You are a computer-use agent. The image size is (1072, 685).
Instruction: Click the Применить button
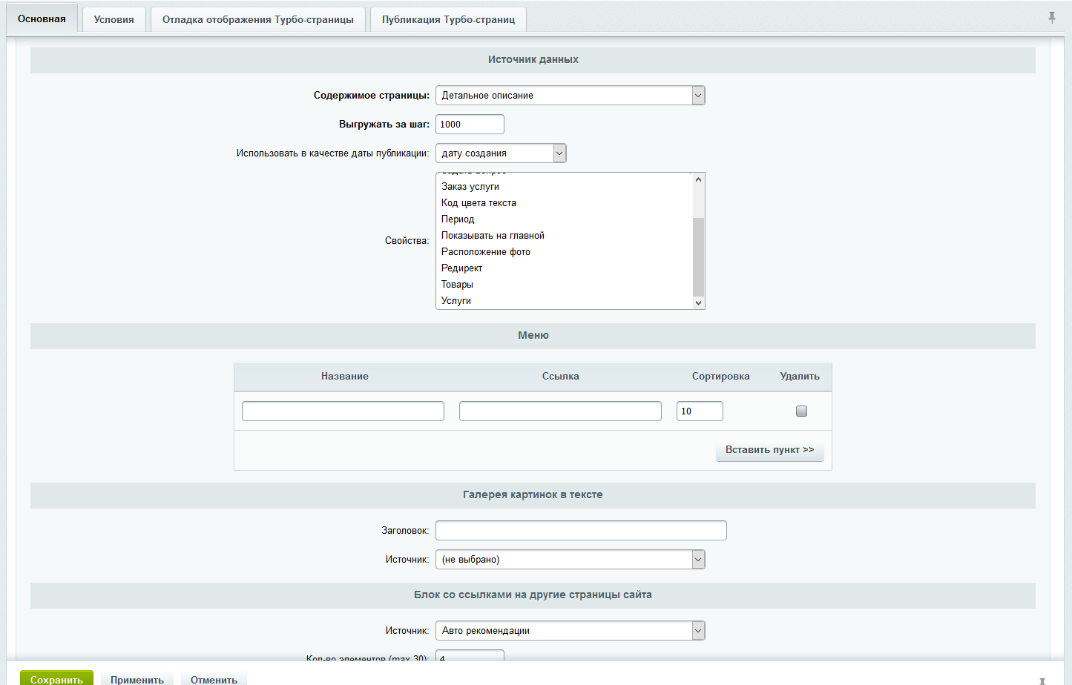(x=137, y=678)
